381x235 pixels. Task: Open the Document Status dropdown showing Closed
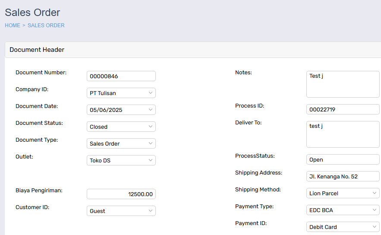pyautogui.click(x=121, y=127)
